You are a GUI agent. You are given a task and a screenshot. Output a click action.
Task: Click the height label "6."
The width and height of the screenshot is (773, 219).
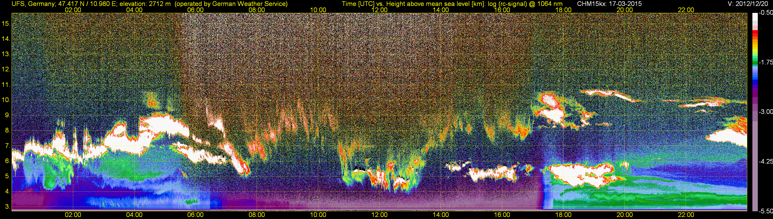7,161
